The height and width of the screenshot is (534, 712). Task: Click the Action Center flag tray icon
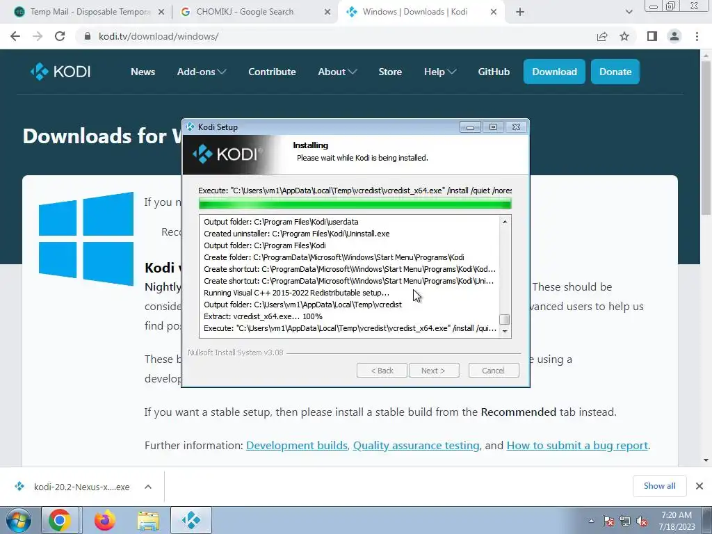[x=608, y=521]
